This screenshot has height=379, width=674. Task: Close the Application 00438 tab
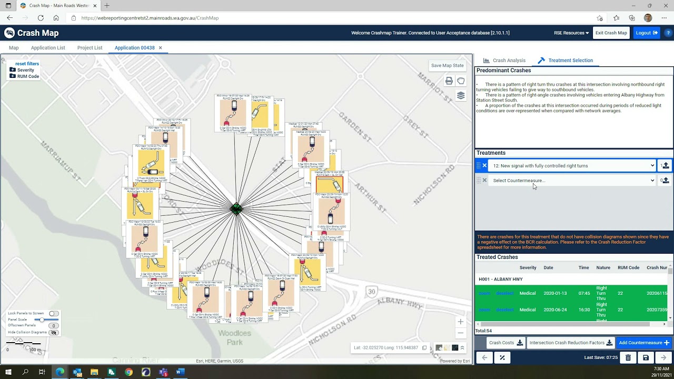[x=160, y=48]
